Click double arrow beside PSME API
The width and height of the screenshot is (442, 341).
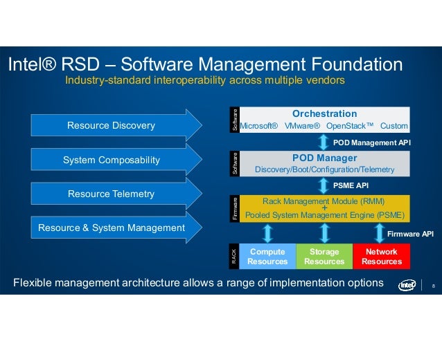324,185
